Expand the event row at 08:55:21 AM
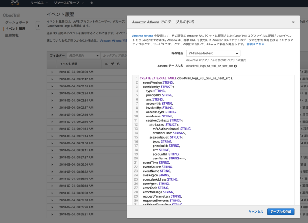The width and height of the screenshot is (308, 223). pos(52,215)
